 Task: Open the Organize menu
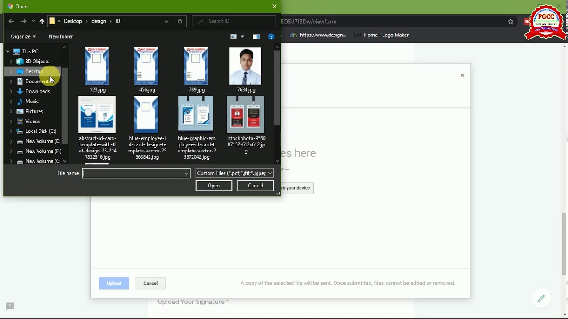[x=23, y=36]
